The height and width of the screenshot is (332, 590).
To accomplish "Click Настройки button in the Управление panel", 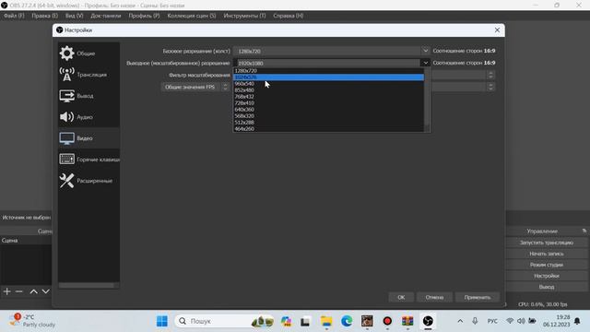I will pos(547,276).
